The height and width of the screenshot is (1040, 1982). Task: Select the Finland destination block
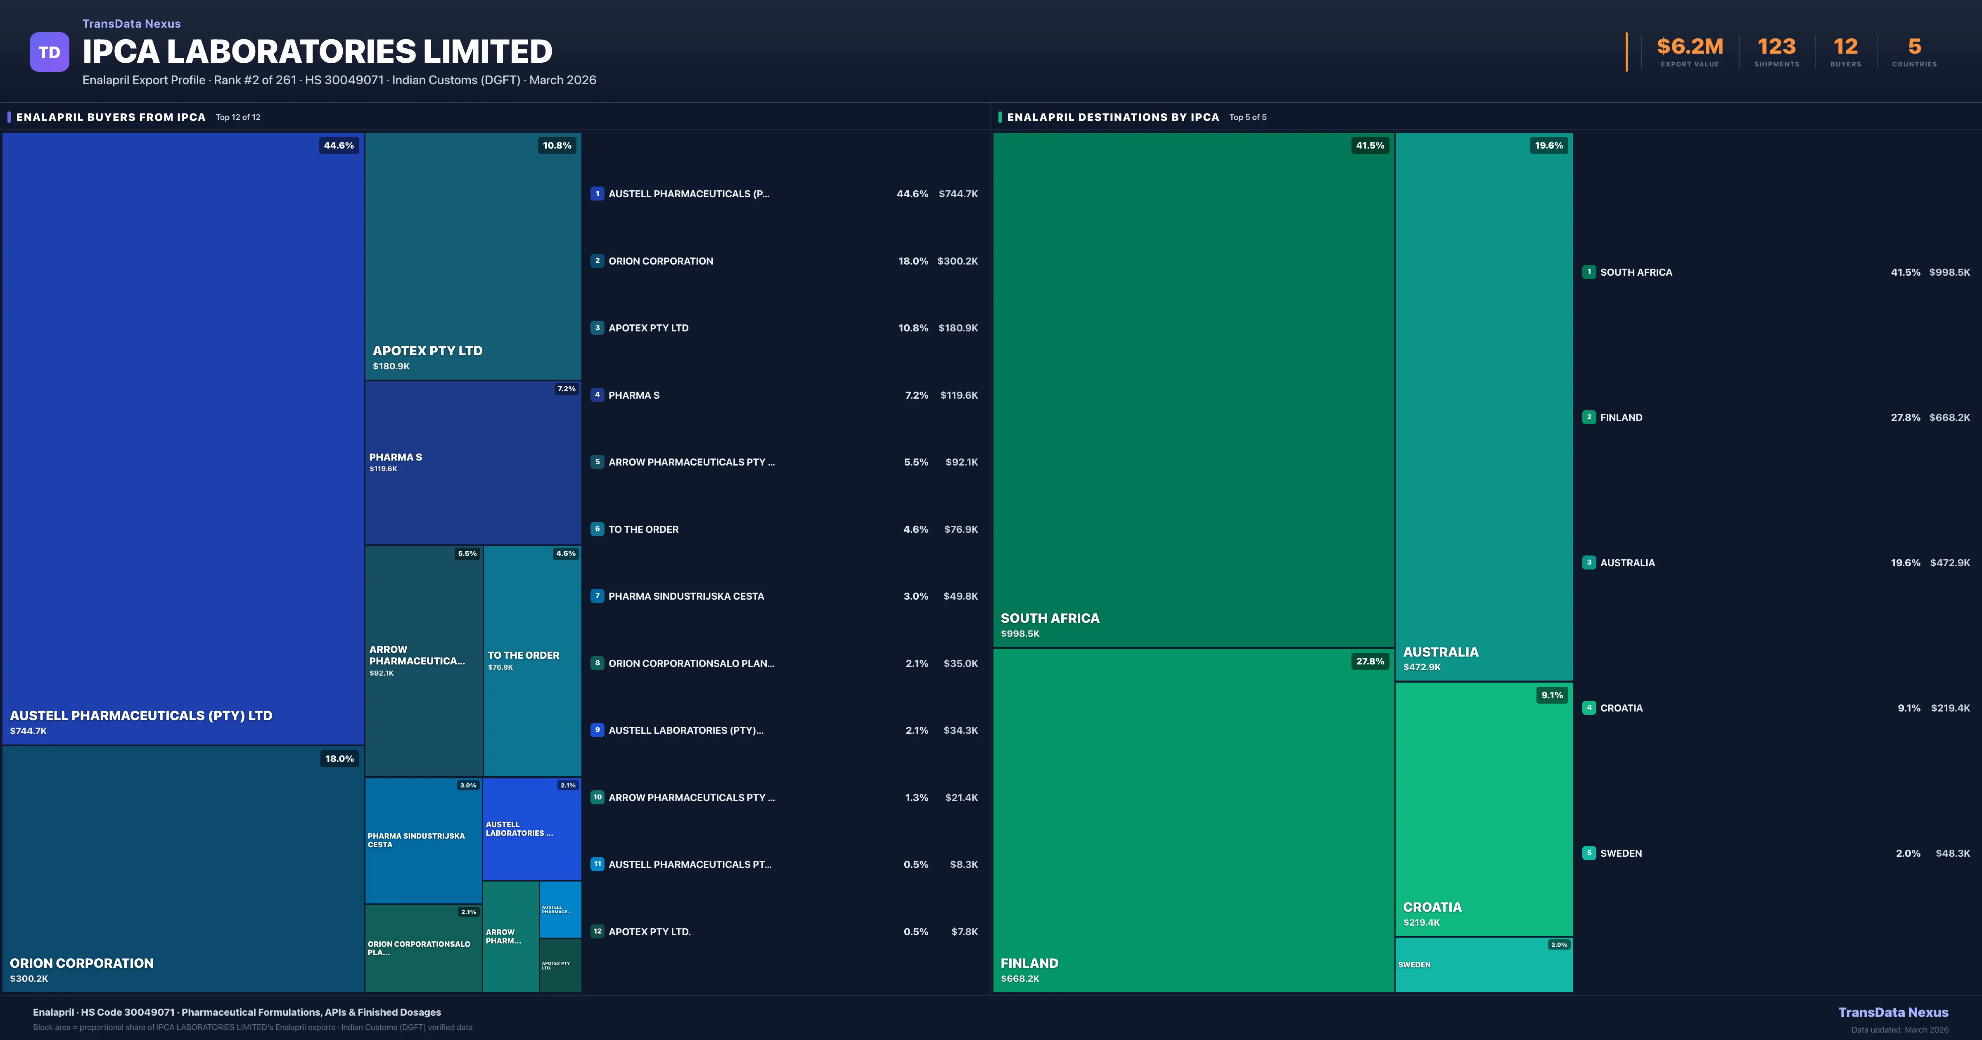pos(1193,820)
